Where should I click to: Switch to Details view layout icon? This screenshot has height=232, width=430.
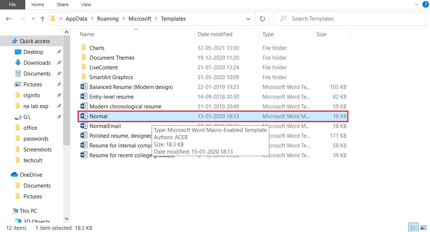[x=413, y=228]
